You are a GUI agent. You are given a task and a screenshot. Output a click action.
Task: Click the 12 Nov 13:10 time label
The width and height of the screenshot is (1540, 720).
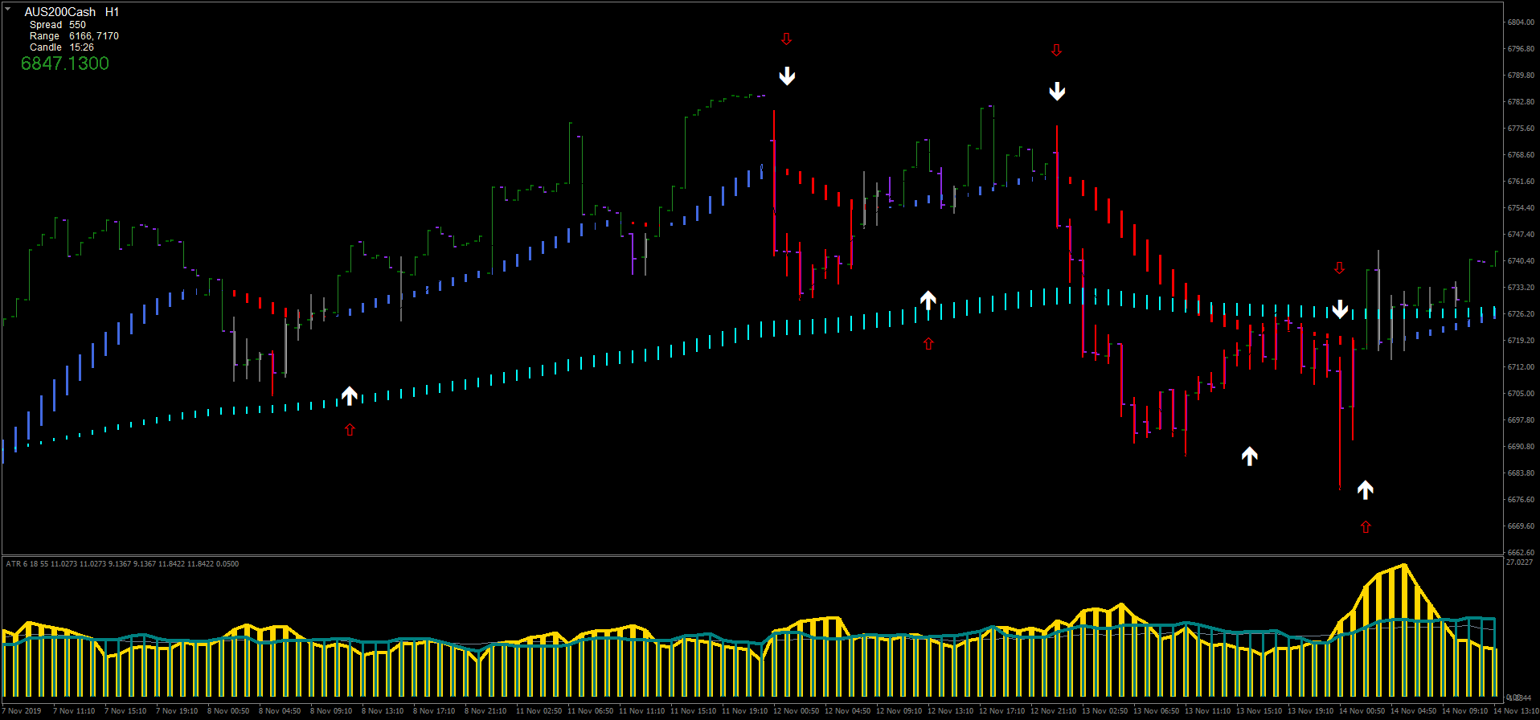[951, 711]
